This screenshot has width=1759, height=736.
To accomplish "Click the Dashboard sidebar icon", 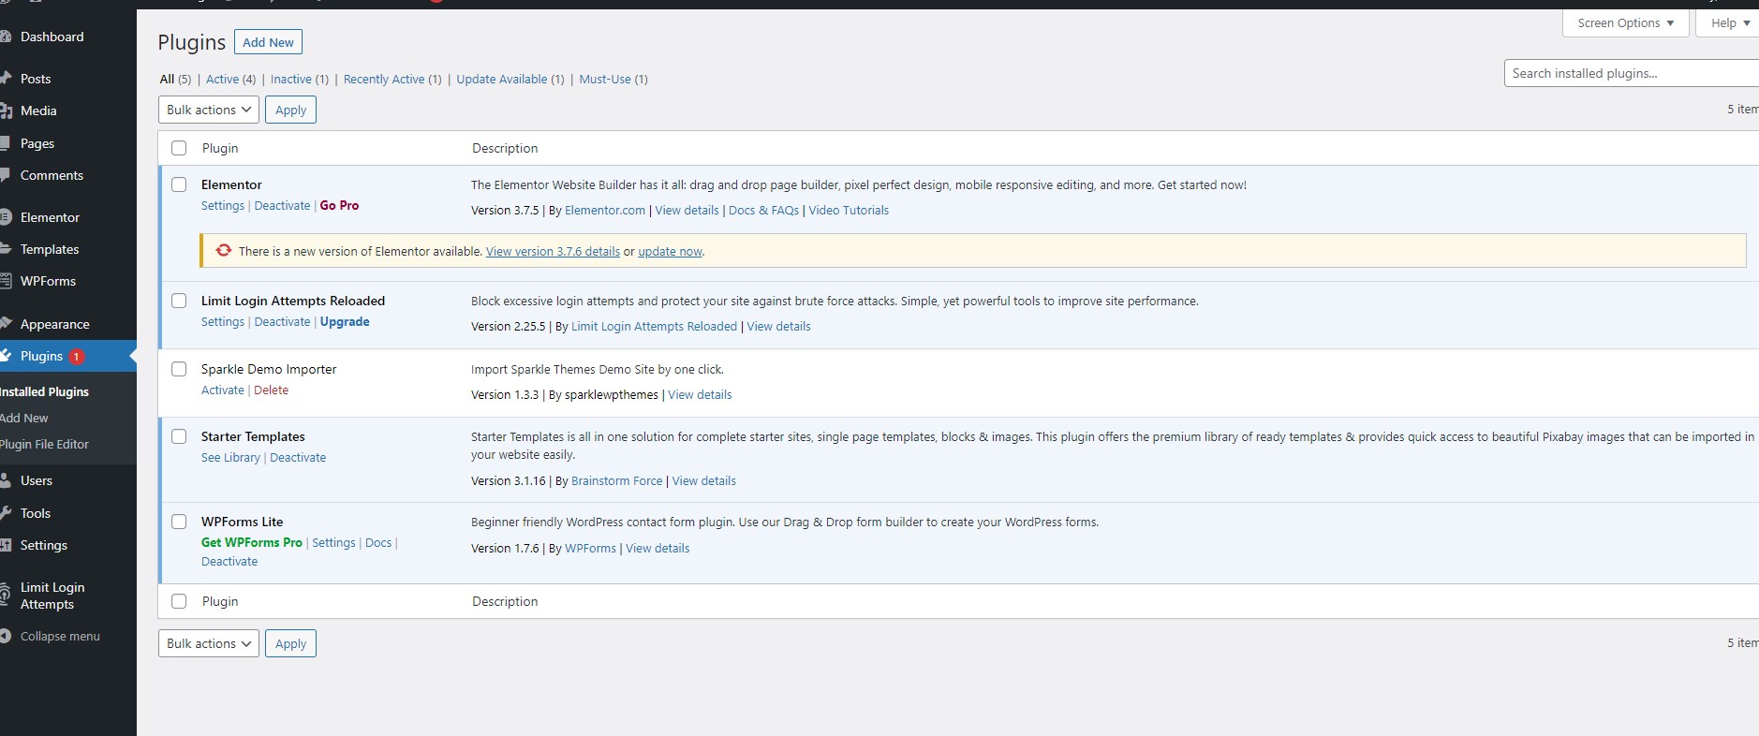I will pyautogui.click(x=6, y=37).
